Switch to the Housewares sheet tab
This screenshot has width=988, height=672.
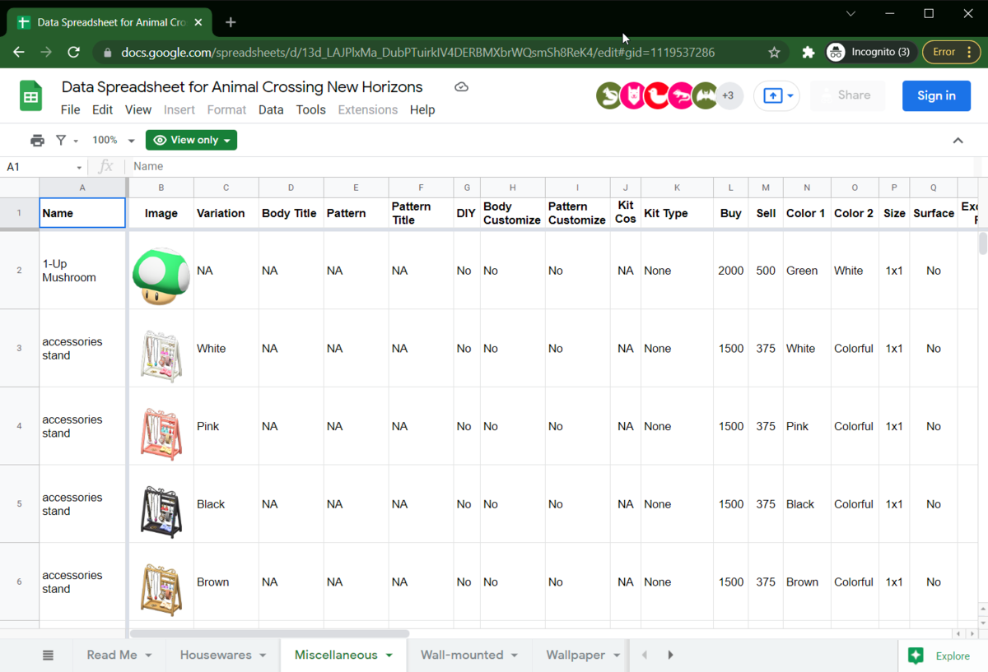[x=216, y=655]
